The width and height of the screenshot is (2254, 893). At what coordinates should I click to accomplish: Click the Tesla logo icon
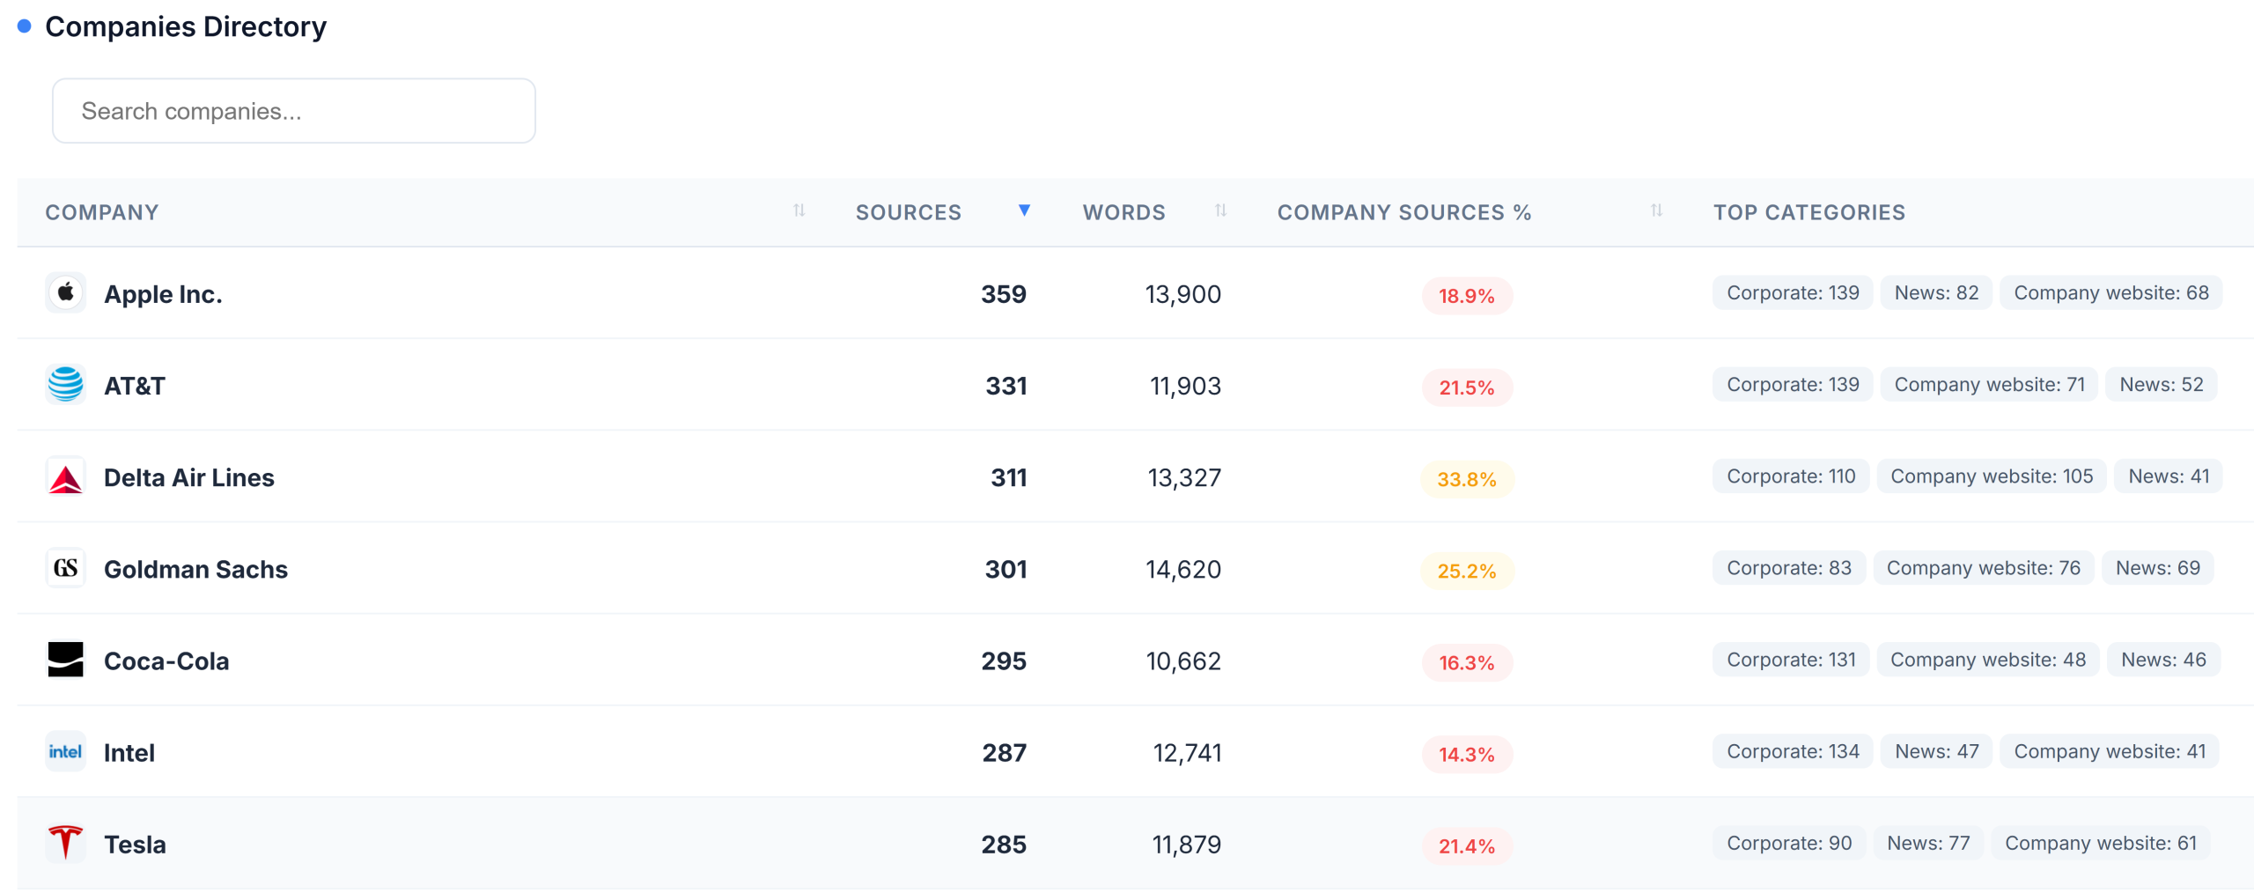(x=65, y=843)
